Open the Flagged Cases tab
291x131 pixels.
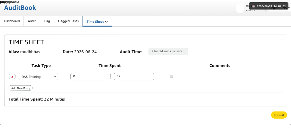click(68, 21)
